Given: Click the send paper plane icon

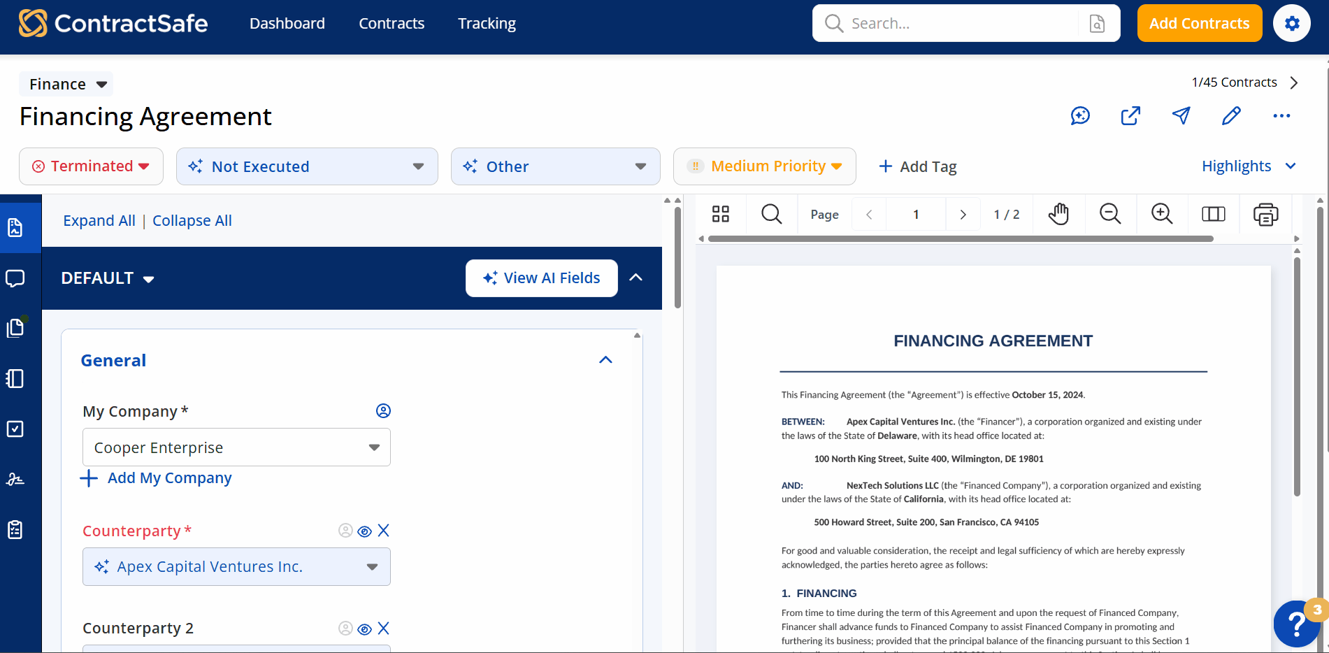Looking at the screenshot, I should tap(1181, 116).
